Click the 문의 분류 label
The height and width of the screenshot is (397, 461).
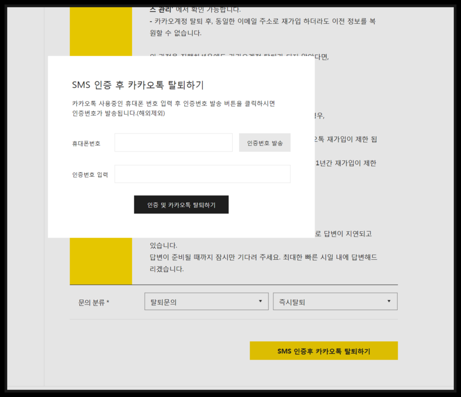coord(94,302)
